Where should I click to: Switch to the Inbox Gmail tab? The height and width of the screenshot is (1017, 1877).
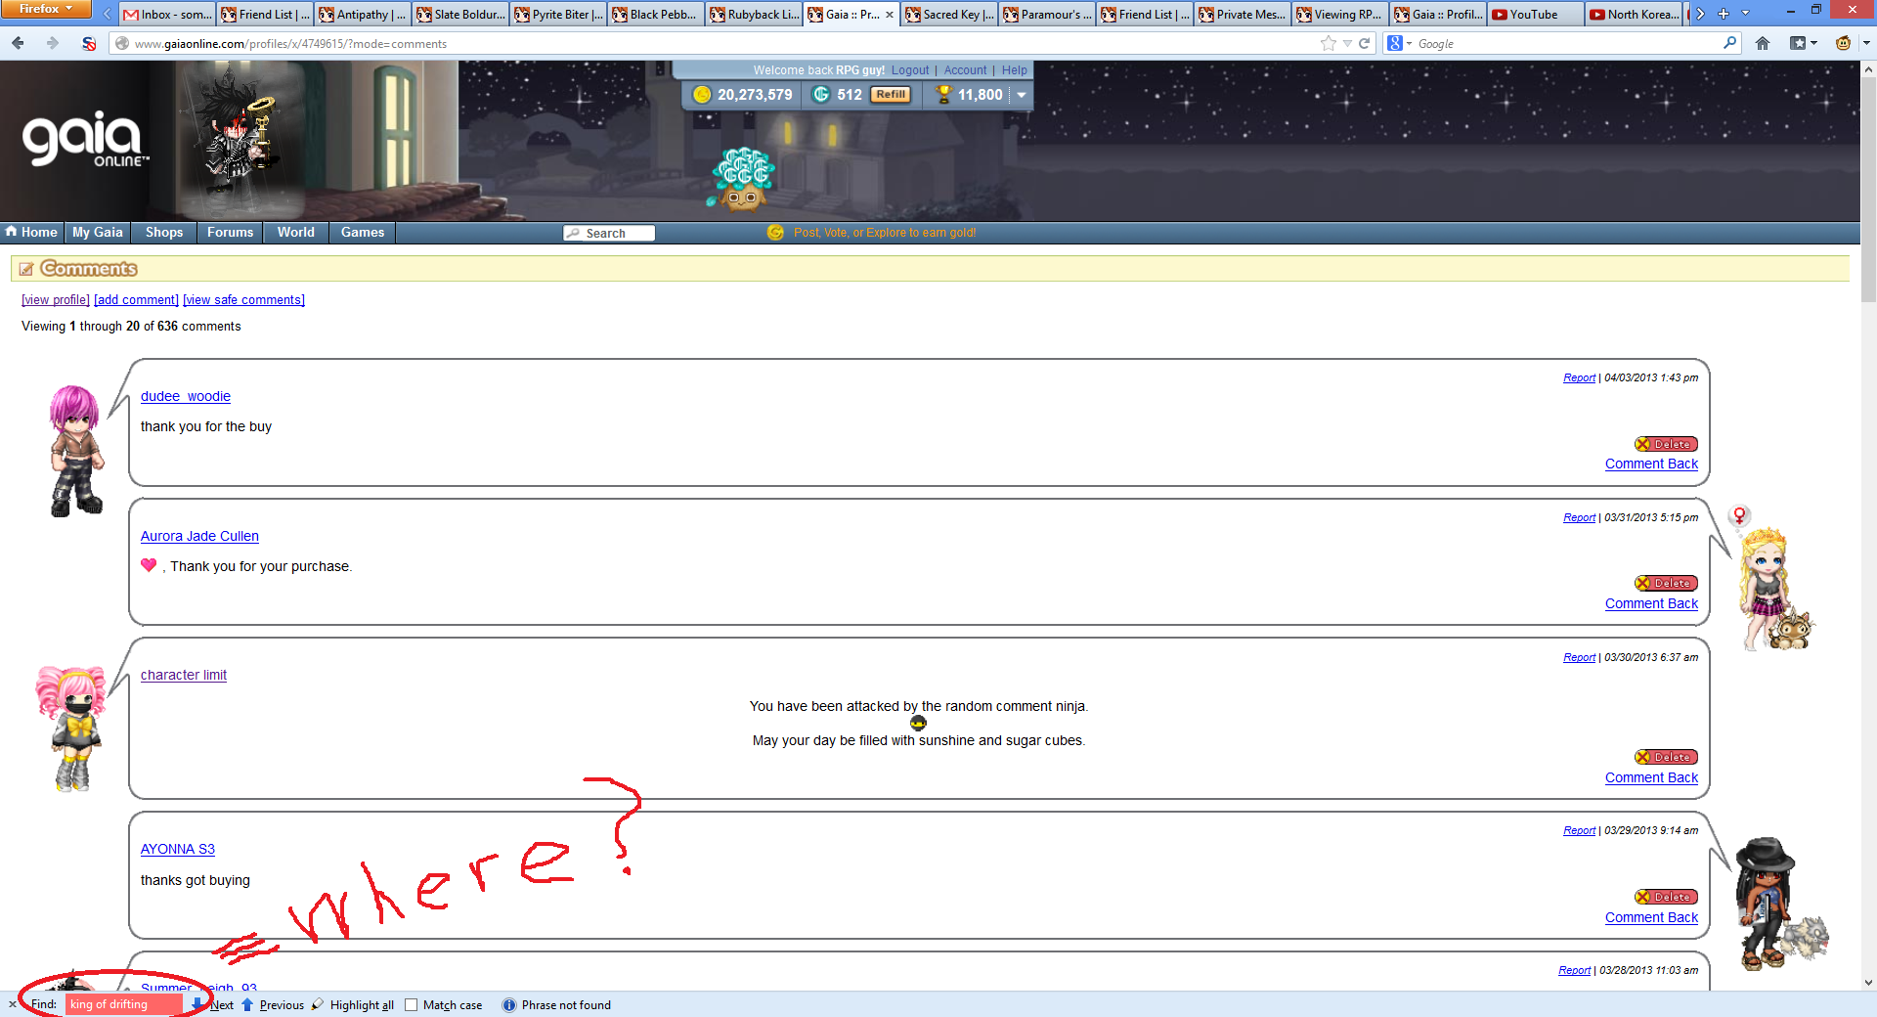(x=168, y=14)
